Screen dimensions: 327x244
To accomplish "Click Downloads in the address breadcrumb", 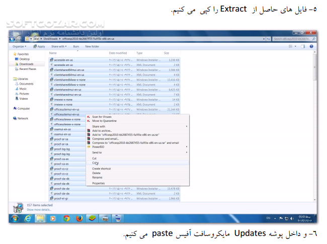I will [50, 39].
